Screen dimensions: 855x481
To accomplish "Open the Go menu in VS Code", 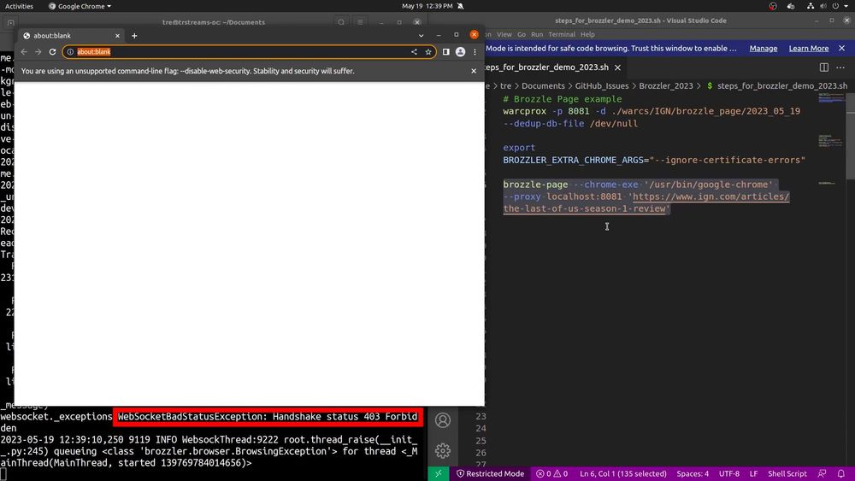I will click(522, 34).
